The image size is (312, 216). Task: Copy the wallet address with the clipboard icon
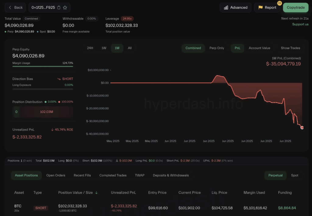(59, 8)
